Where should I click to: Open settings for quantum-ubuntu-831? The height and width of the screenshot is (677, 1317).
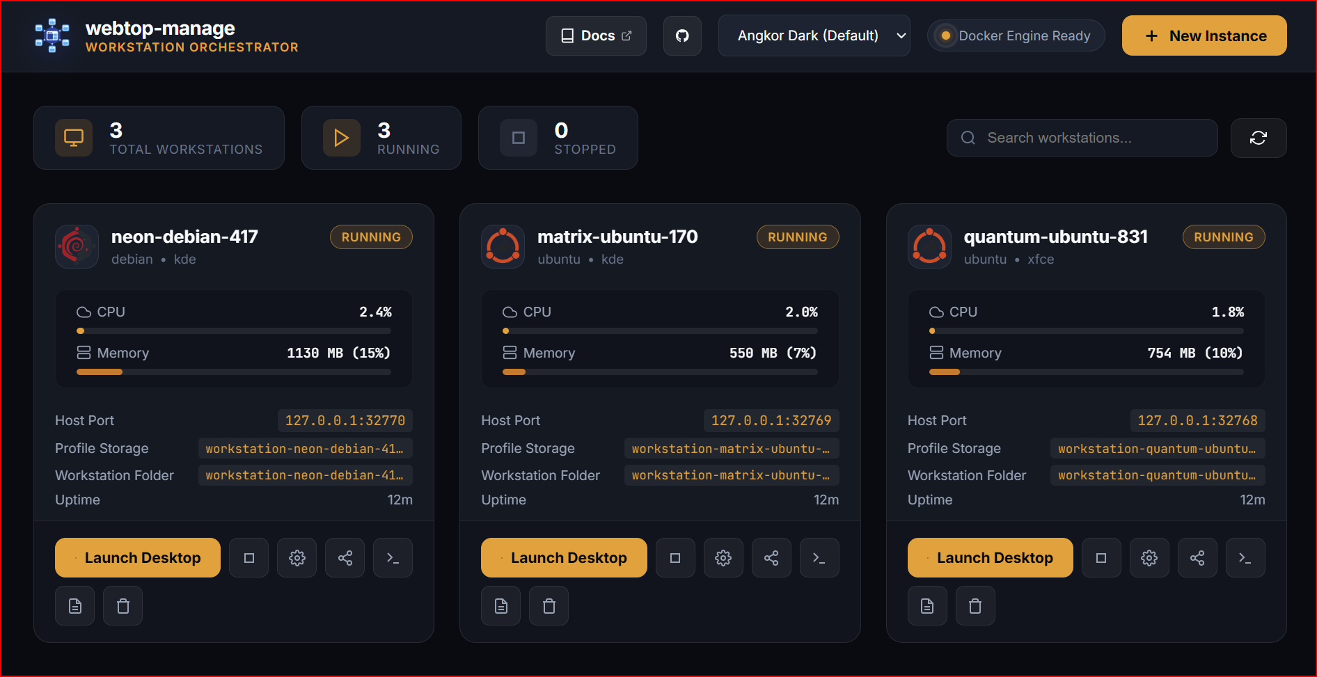pyautogui.click(x=1149, y=558)
